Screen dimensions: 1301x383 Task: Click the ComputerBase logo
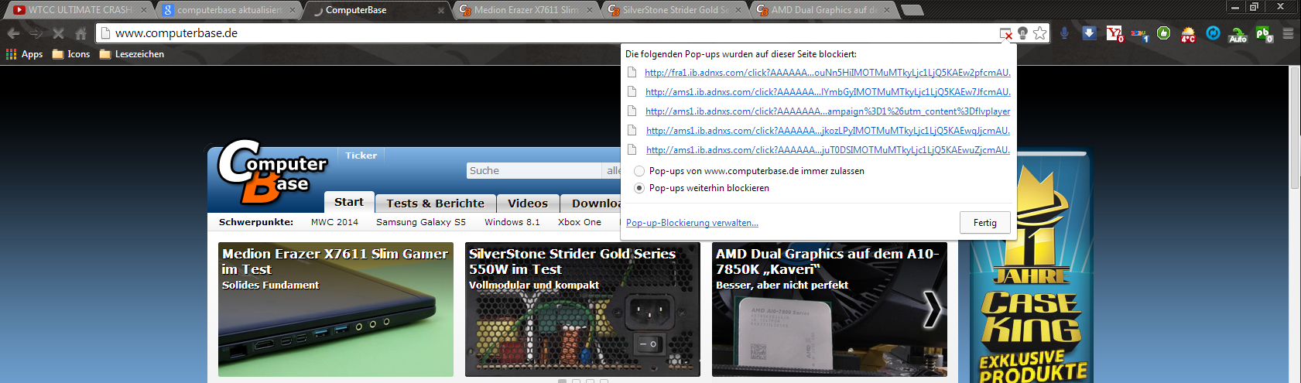pos(271,172)
